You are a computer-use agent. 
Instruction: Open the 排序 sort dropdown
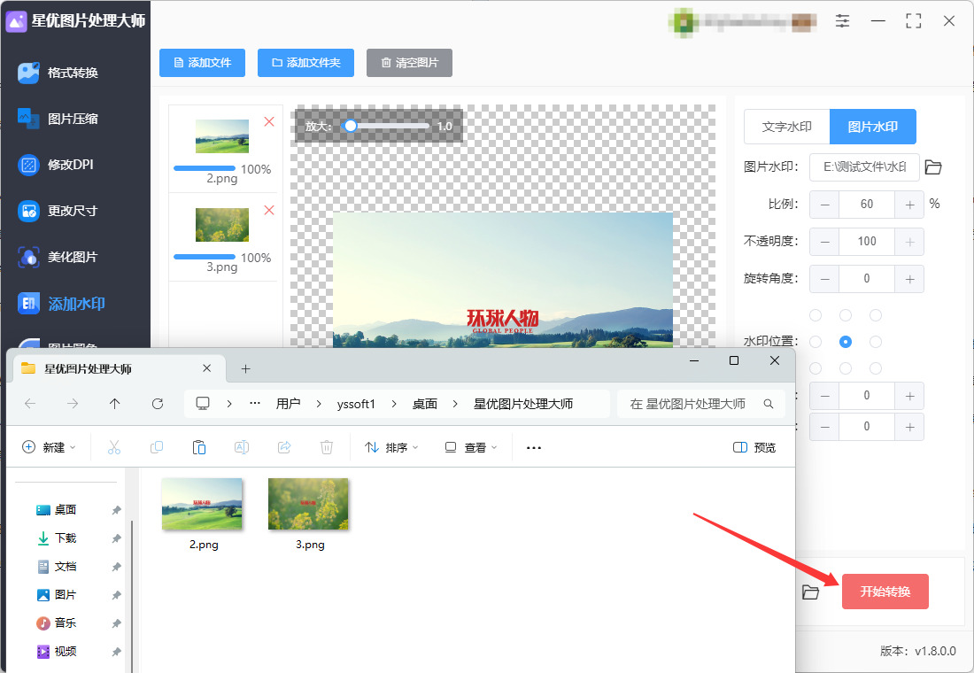(x=392, y=447)
